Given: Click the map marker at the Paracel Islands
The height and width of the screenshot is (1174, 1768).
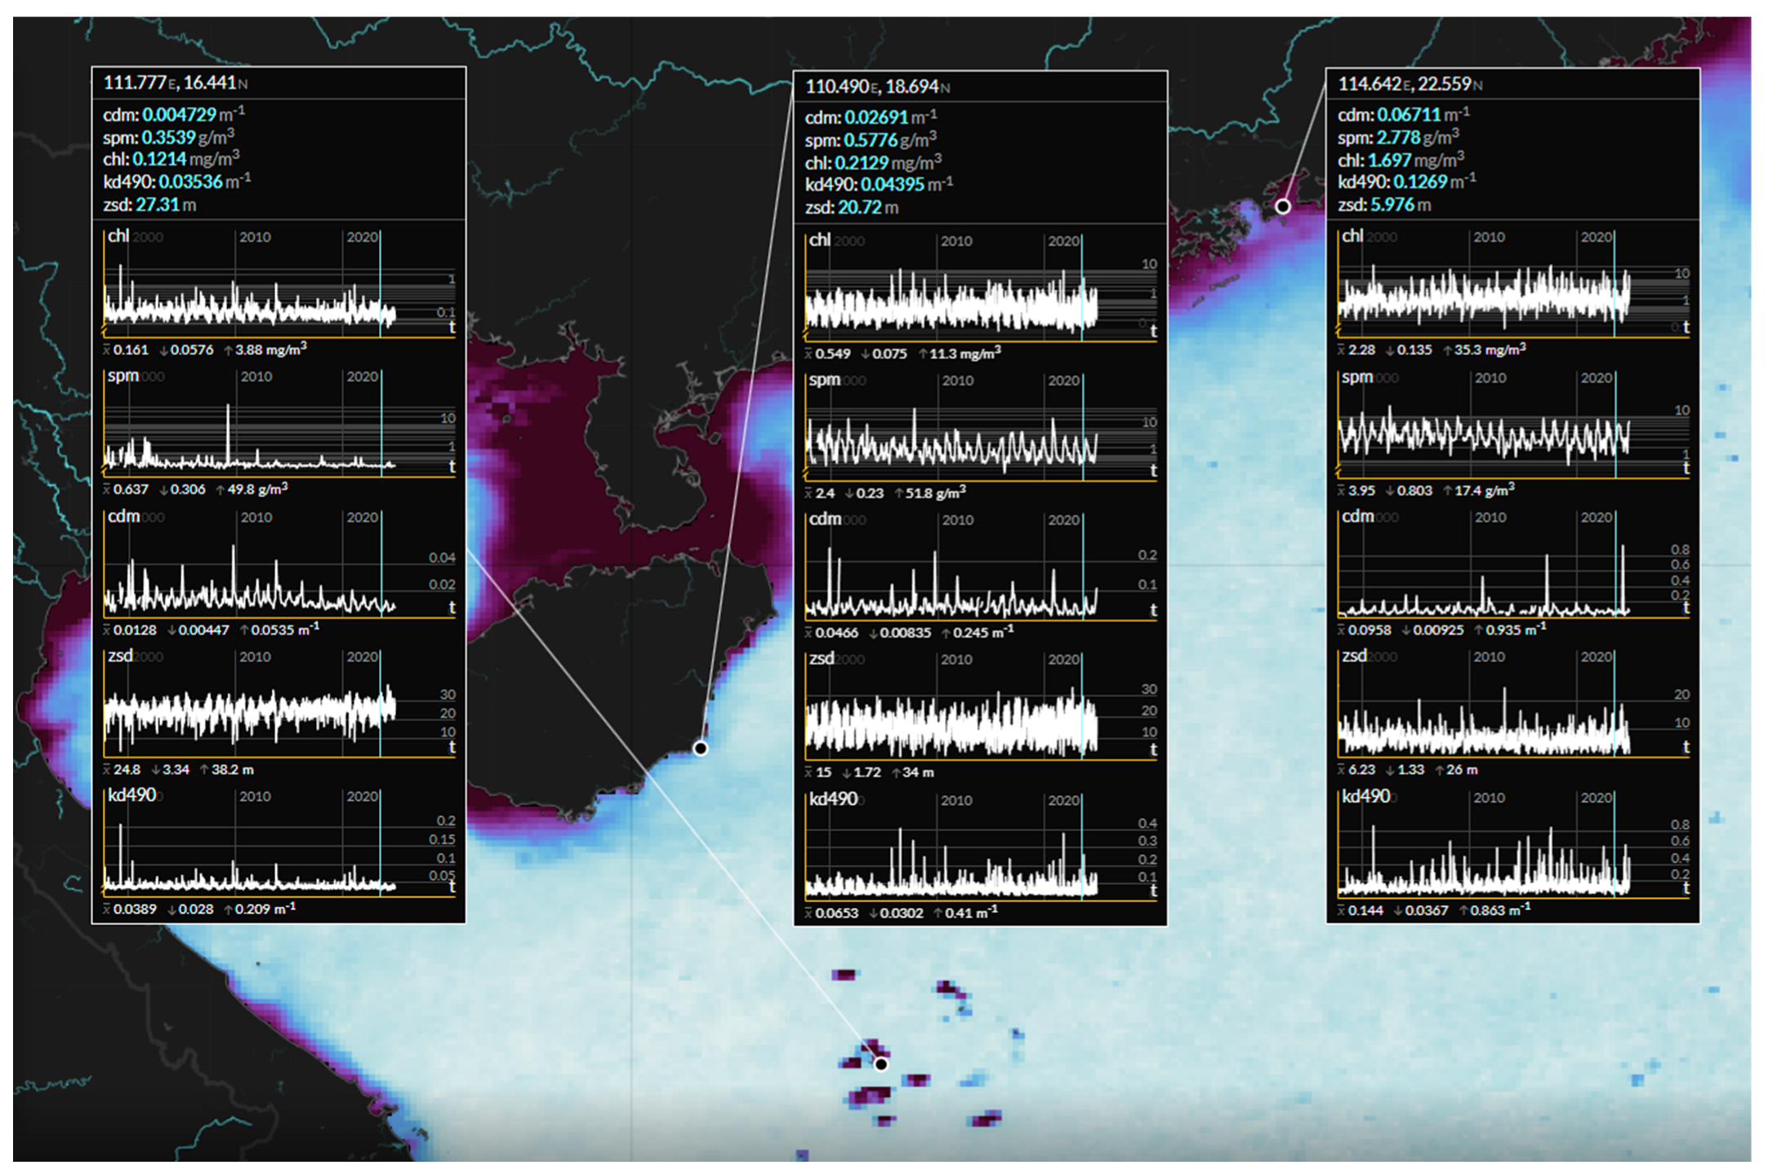Looking at the screenshot, I should coord(881,1064).
